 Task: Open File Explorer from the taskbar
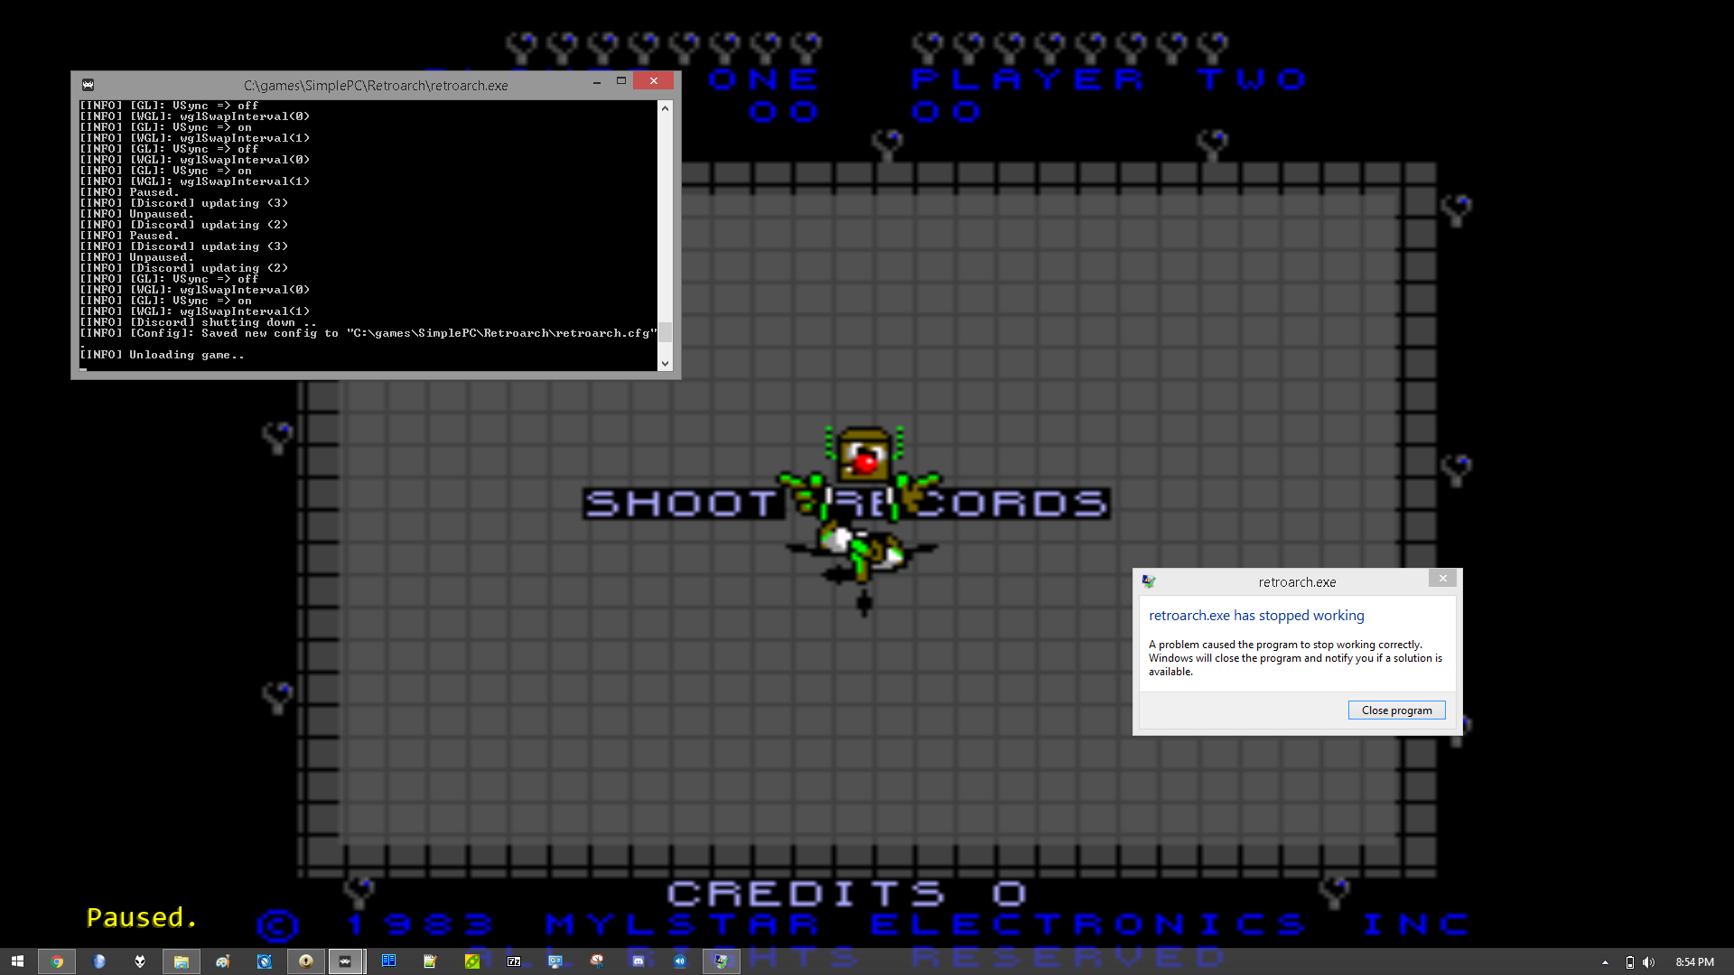click(181, 961)
